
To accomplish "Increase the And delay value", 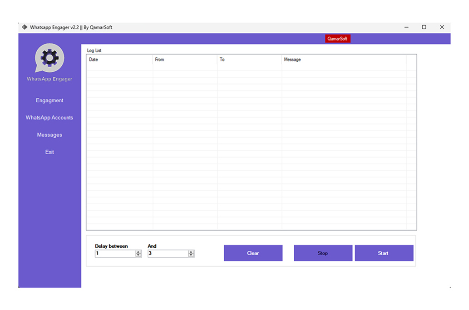I will [191, 252].
